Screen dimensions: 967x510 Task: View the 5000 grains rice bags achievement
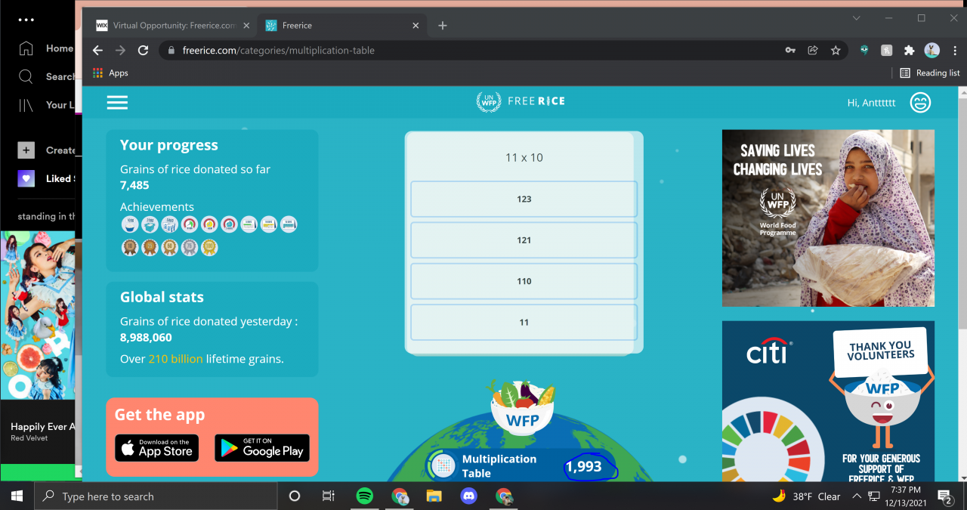tap(169, 224)
